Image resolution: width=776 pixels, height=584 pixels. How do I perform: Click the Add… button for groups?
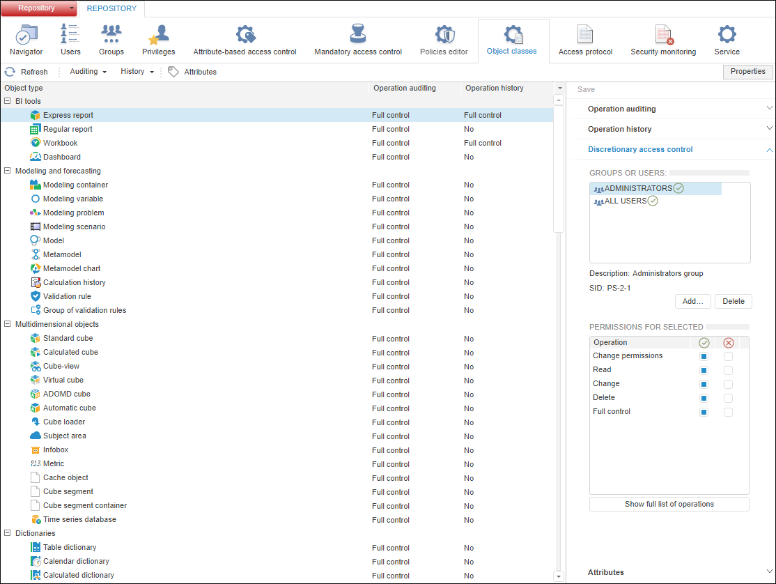[x=692, y=302]
